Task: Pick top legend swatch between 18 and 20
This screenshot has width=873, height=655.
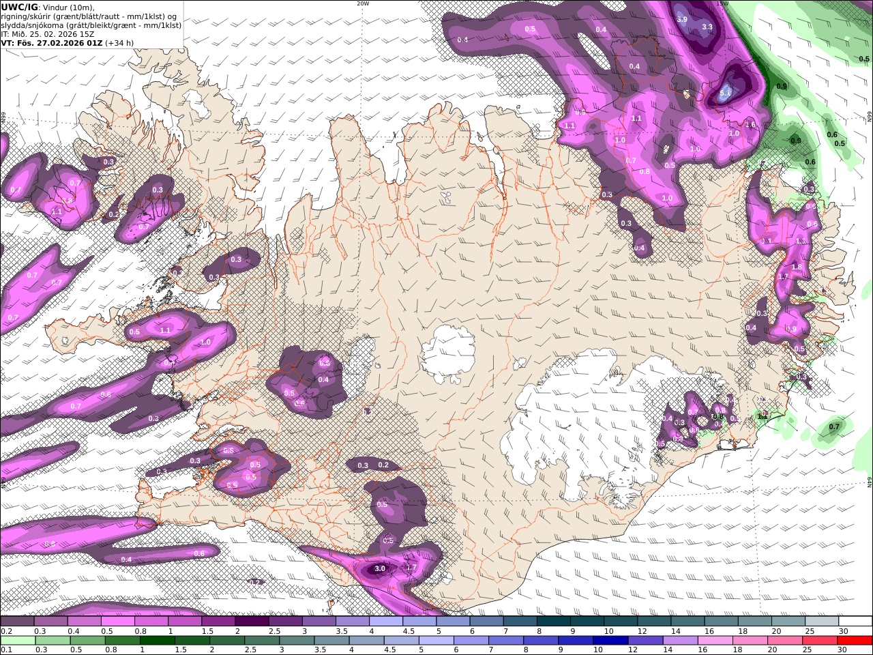Action: pos(754,622)
